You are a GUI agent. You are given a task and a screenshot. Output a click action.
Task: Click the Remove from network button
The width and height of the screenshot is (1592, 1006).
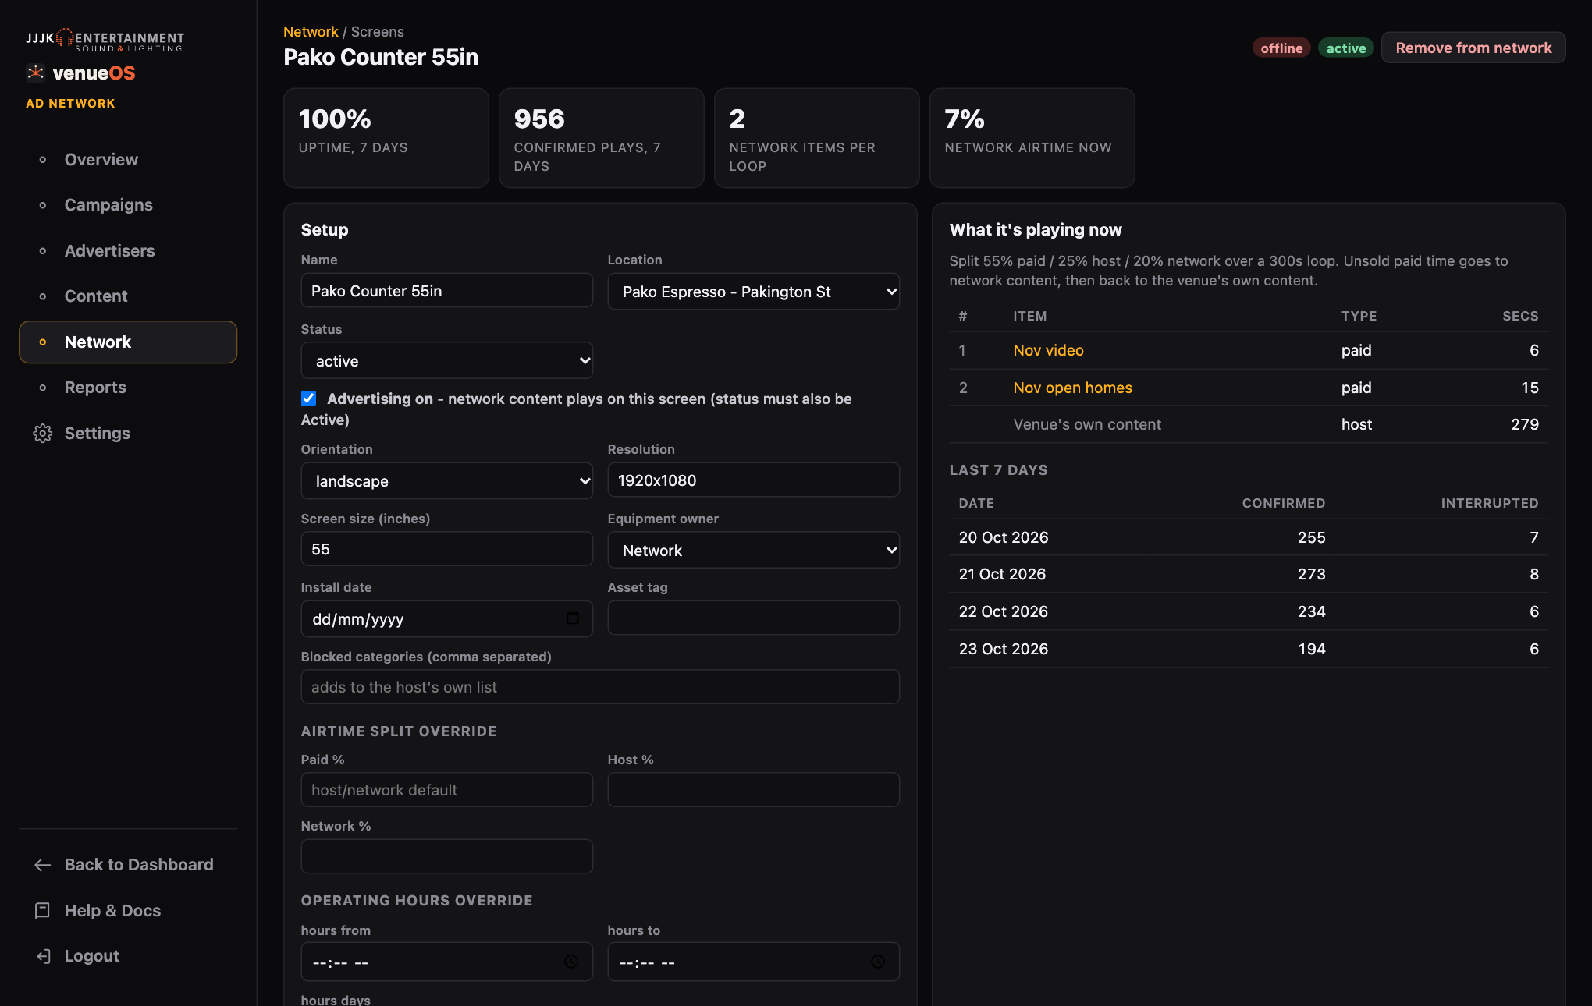(1473, 48)
